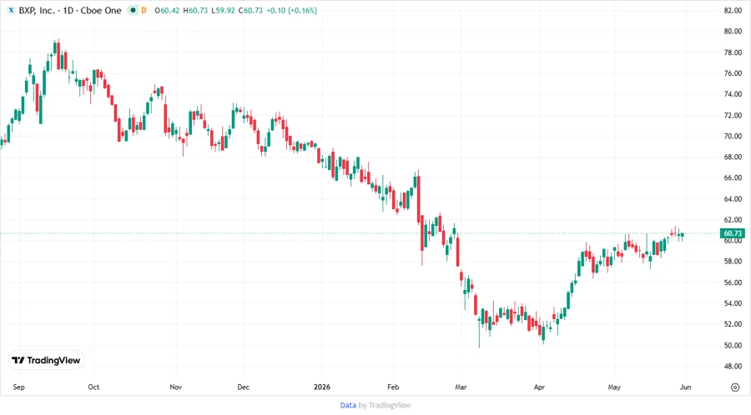
Task: Click the BXP, Inc. symbol title
Action: pyautogui.click(x=37, y=10)
